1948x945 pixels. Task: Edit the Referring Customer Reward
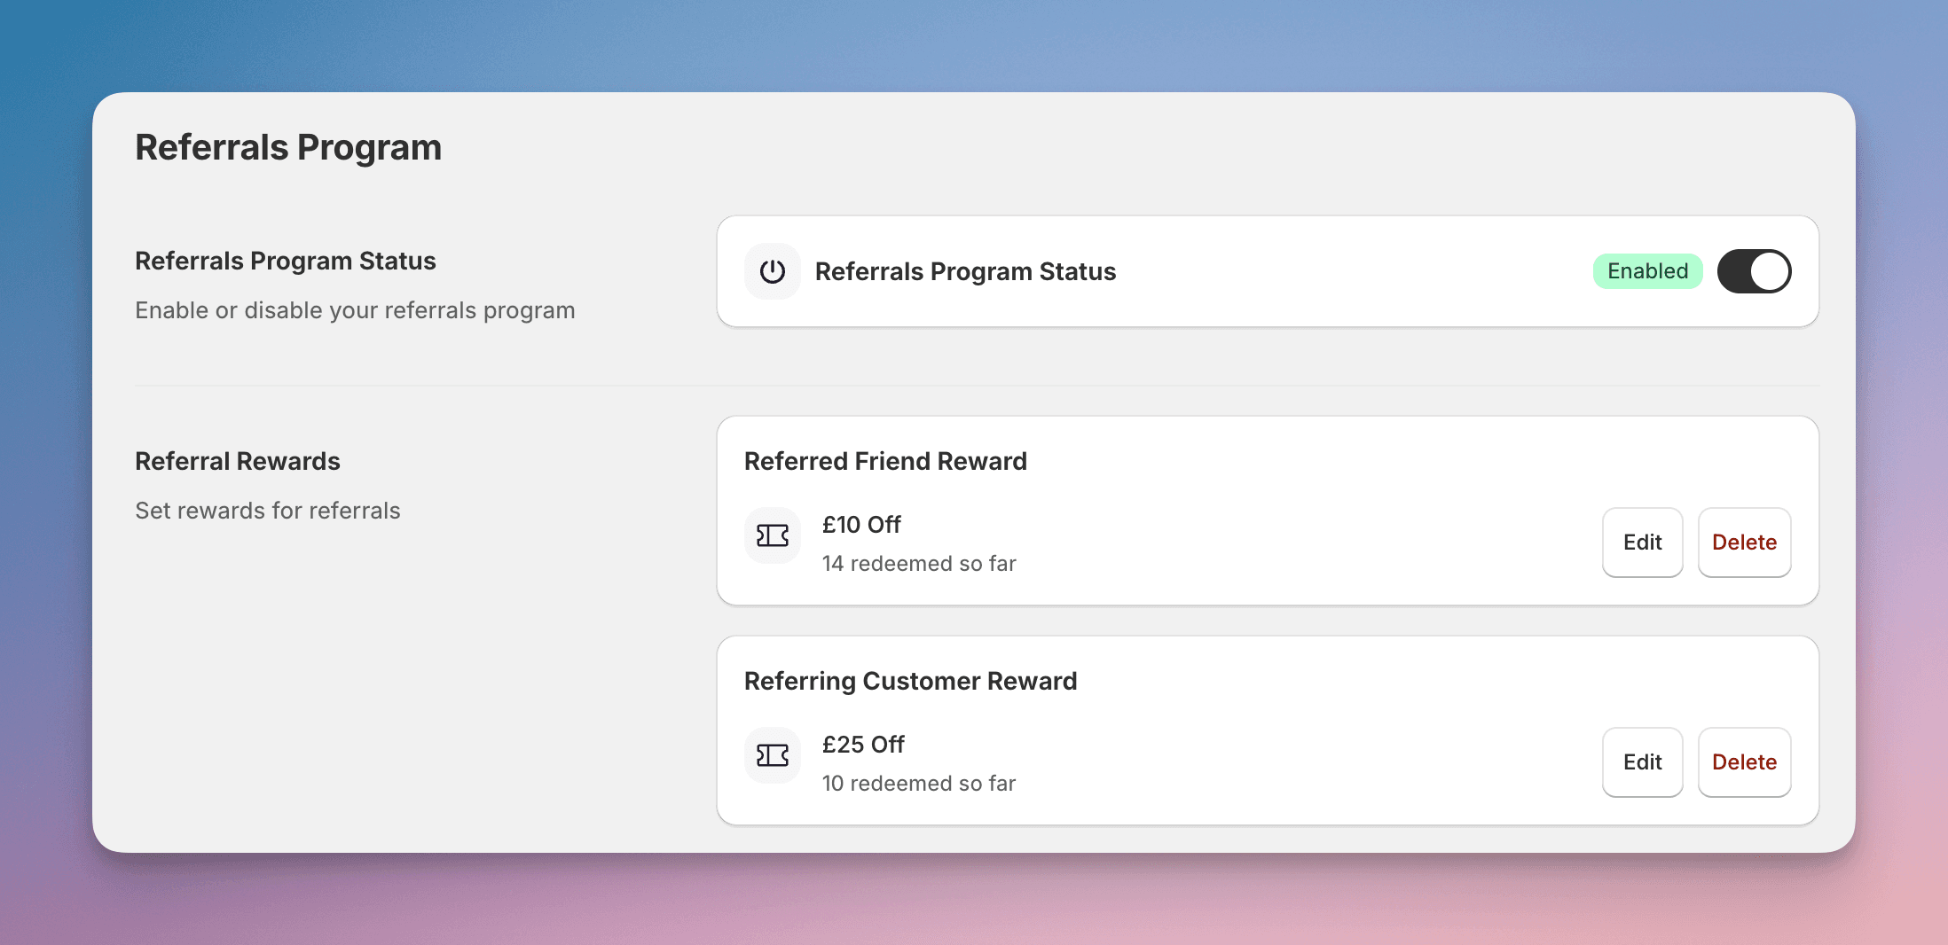point(1642,761)
